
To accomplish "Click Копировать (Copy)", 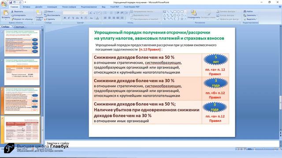I will click(19, 15).
